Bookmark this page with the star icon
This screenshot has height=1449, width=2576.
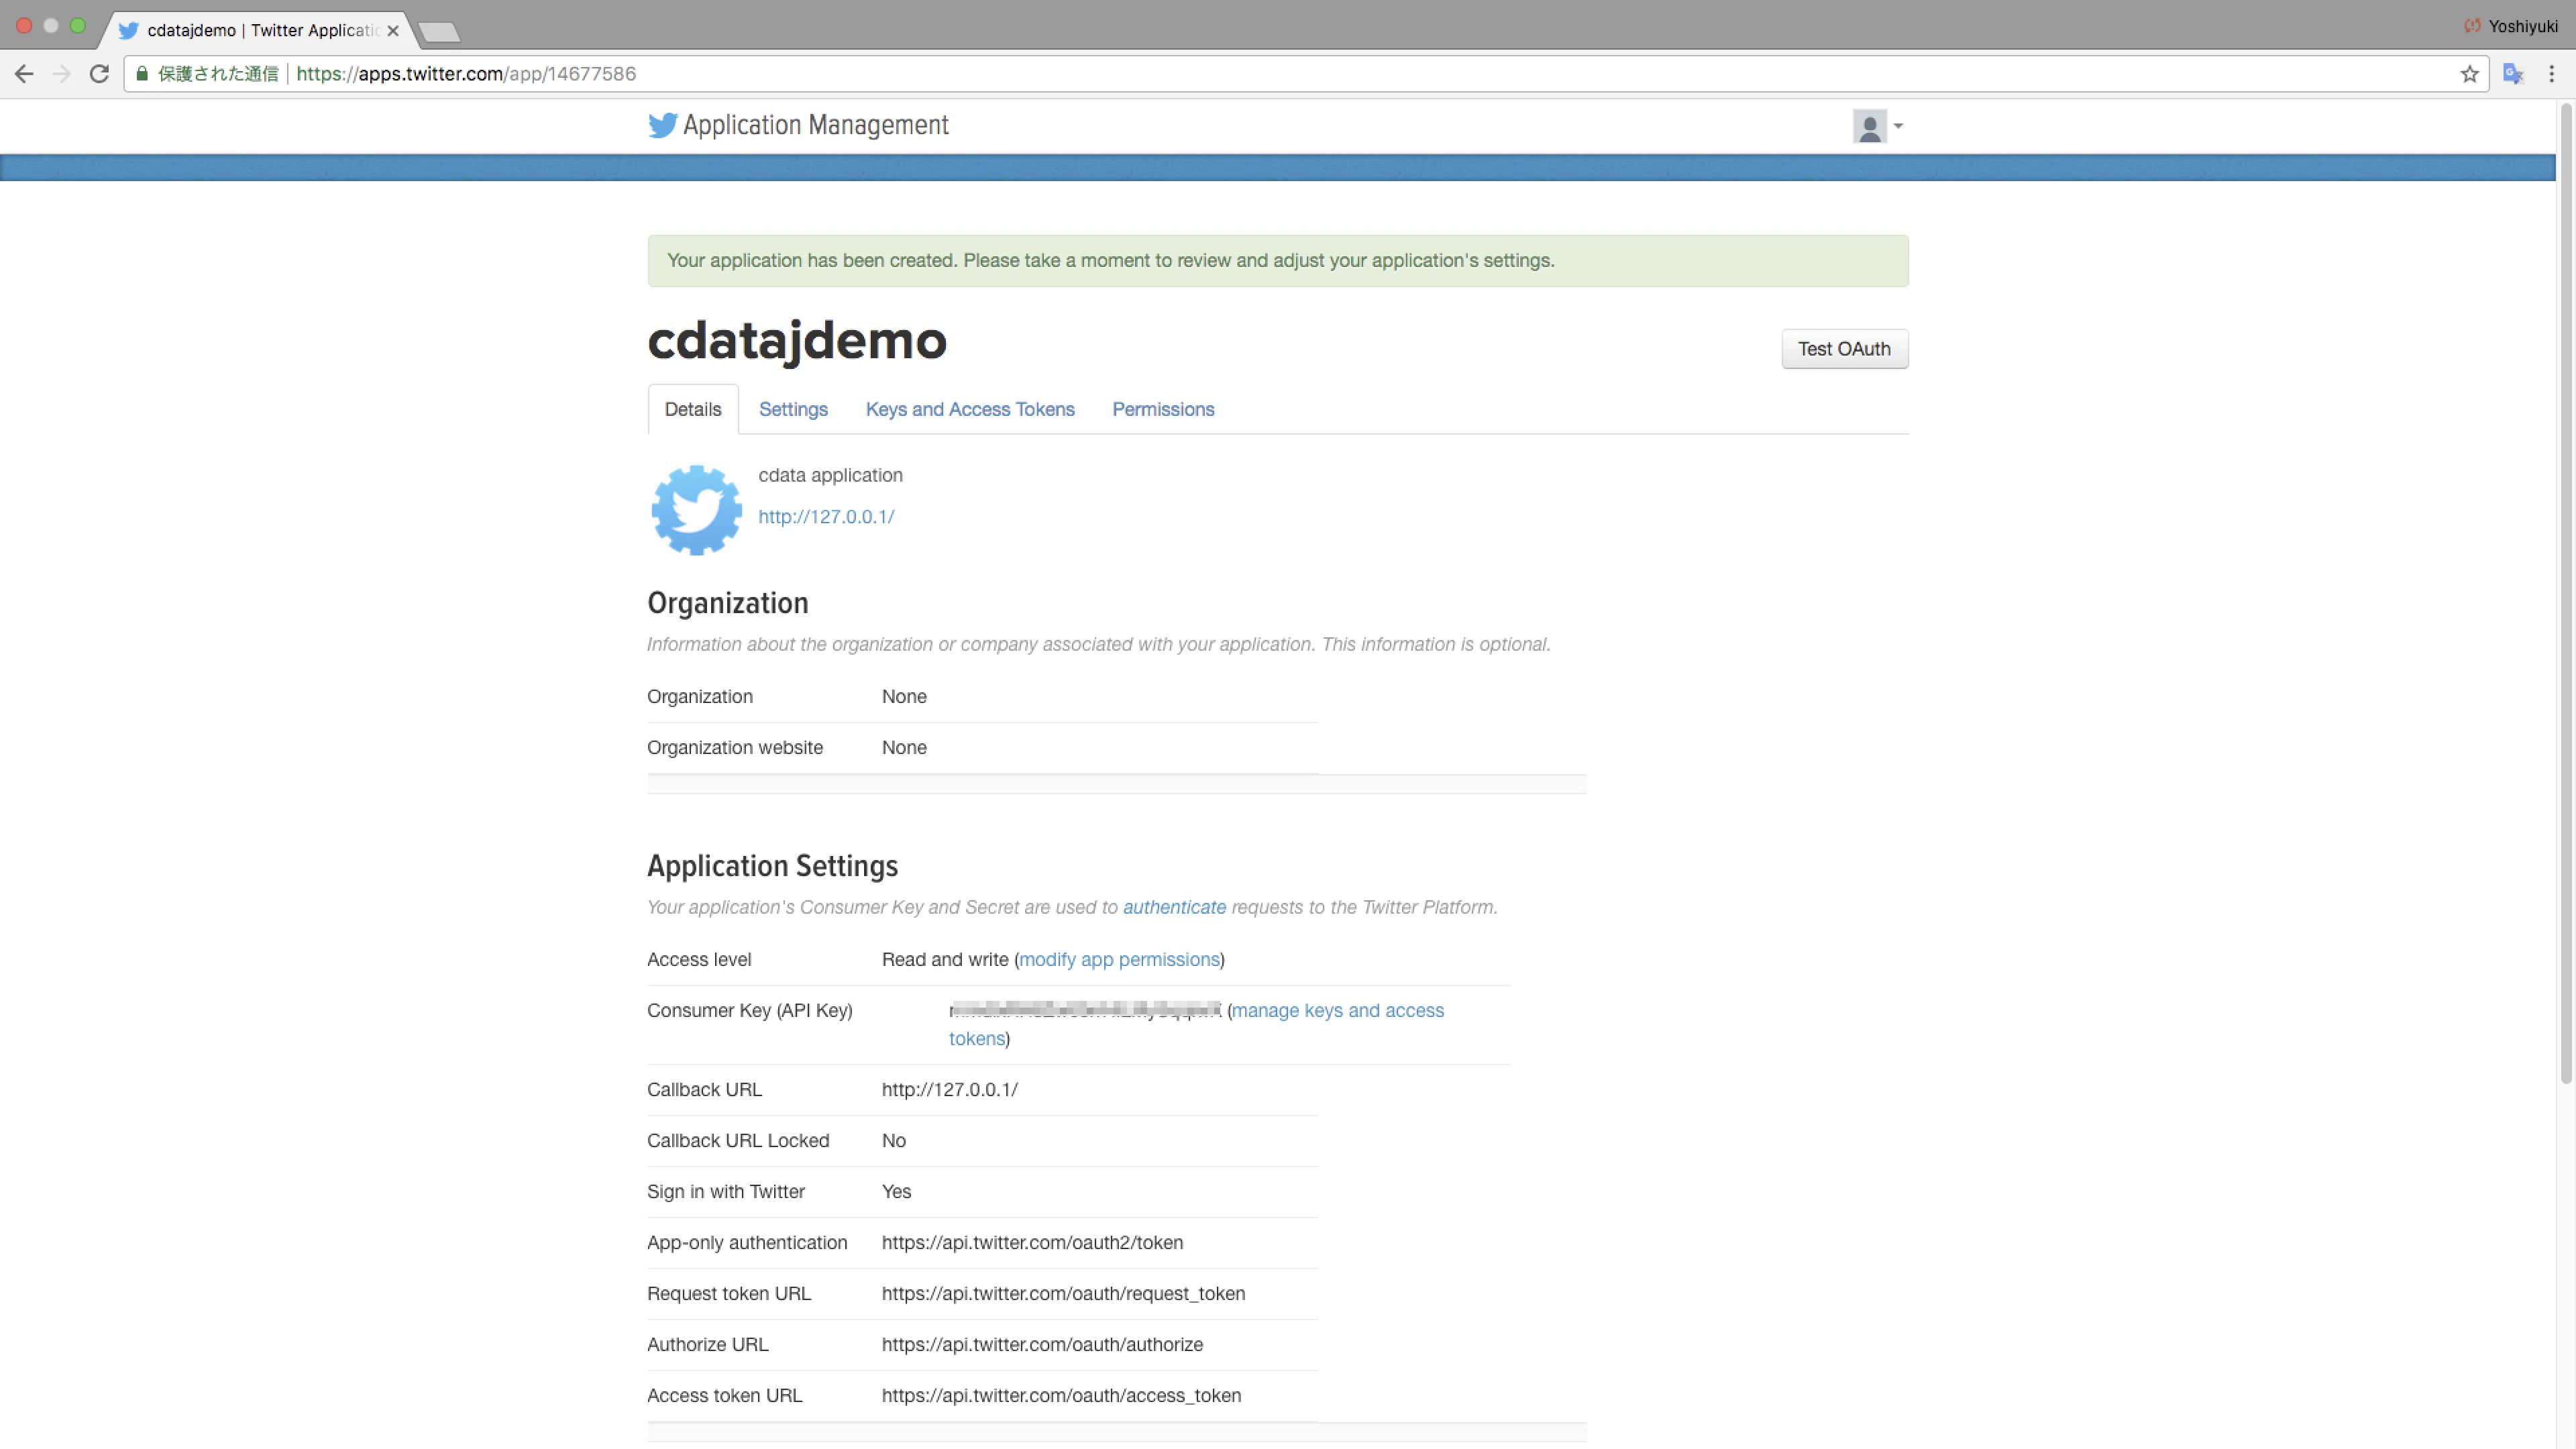click(x=2469, y=74)
